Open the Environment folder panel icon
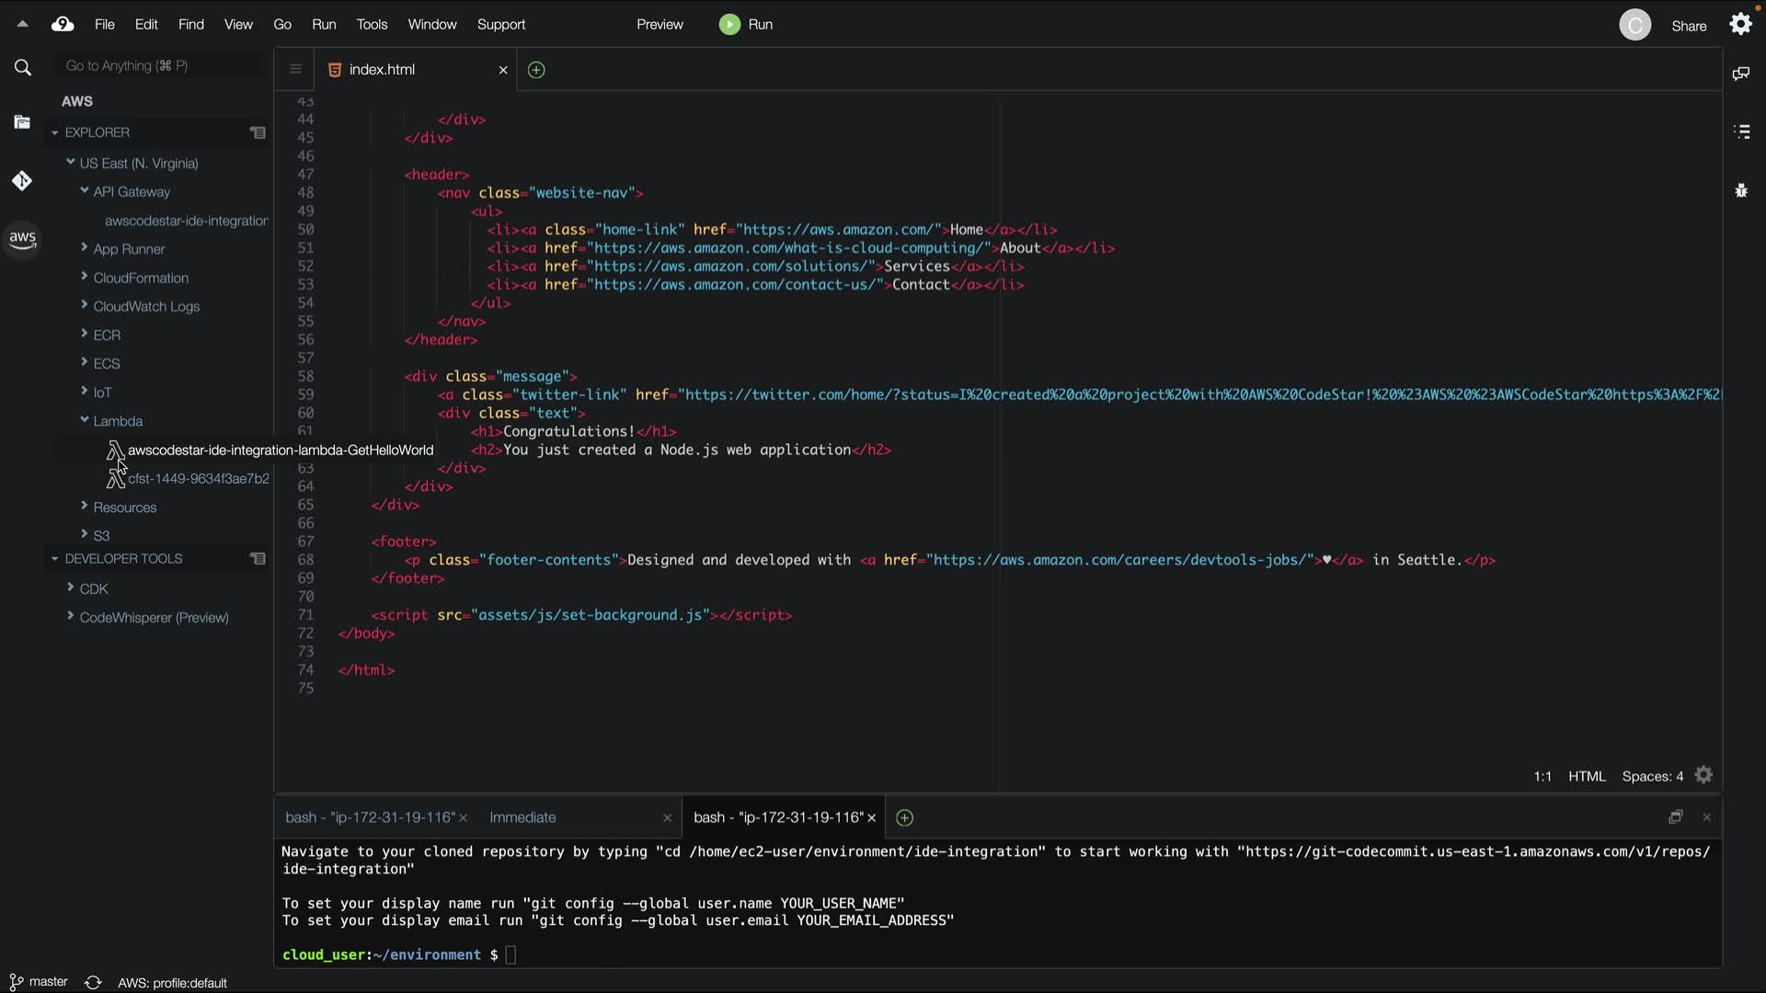This screenshot has width=1766, height=993. 23,122
